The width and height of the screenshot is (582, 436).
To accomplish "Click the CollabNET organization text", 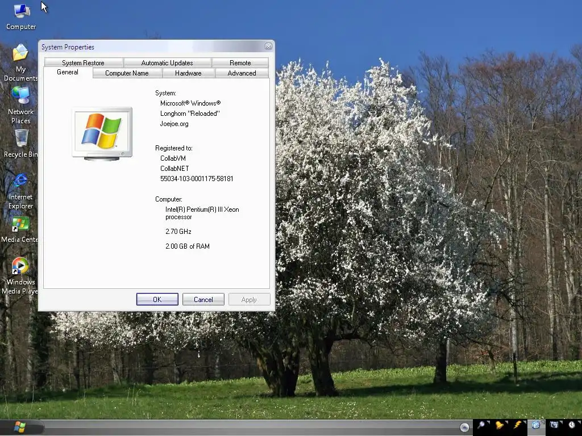I will tap(174, 168).
